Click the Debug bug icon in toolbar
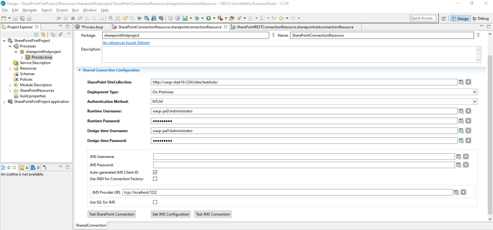 pyautogui.click(x=197, y=18)
